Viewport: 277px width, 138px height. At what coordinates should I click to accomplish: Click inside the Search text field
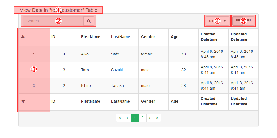click(53, 21)
